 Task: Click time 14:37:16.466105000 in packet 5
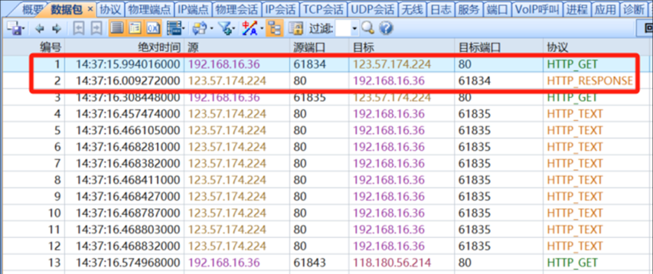tap(128, 130)
